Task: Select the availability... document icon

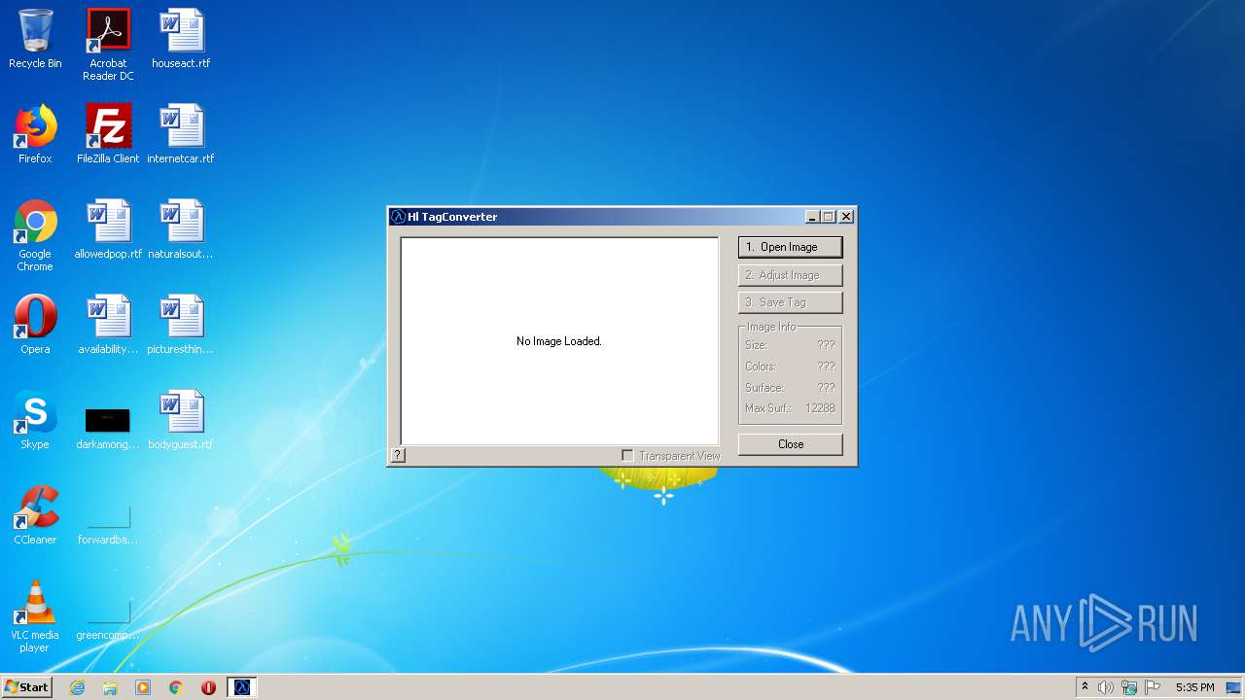Action: (108, 325)
